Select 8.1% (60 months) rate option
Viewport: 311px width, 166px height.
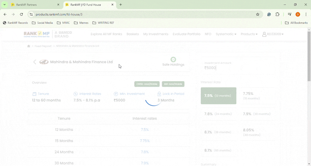(x=218, y=150)
